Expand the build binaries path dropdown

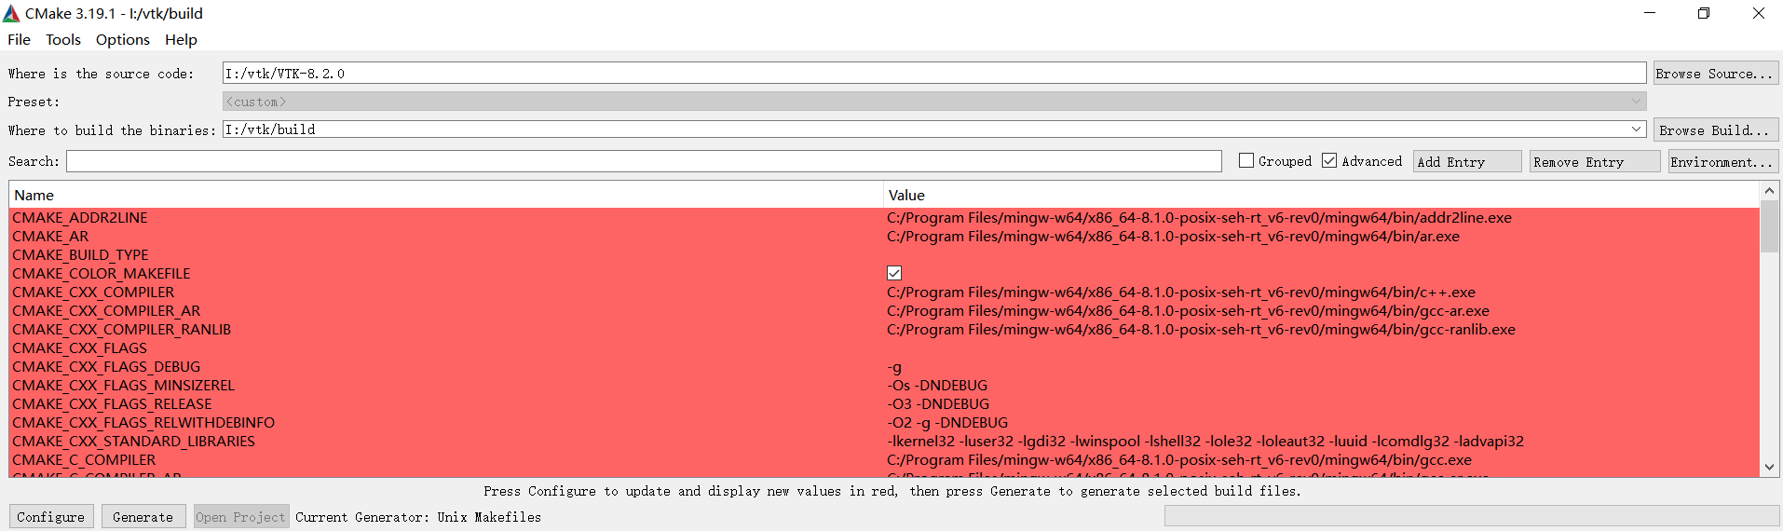coord(1637,129)
